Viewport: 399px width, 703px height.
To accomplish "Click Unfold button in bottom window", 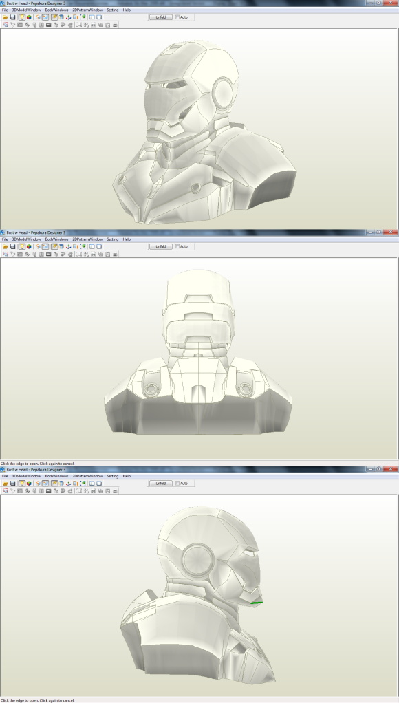I will click(x=161, y=484).
